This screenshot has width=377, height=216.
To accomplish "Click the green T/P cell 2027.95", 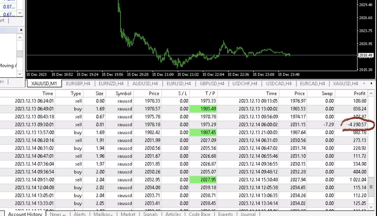I will tap(203, 180).
